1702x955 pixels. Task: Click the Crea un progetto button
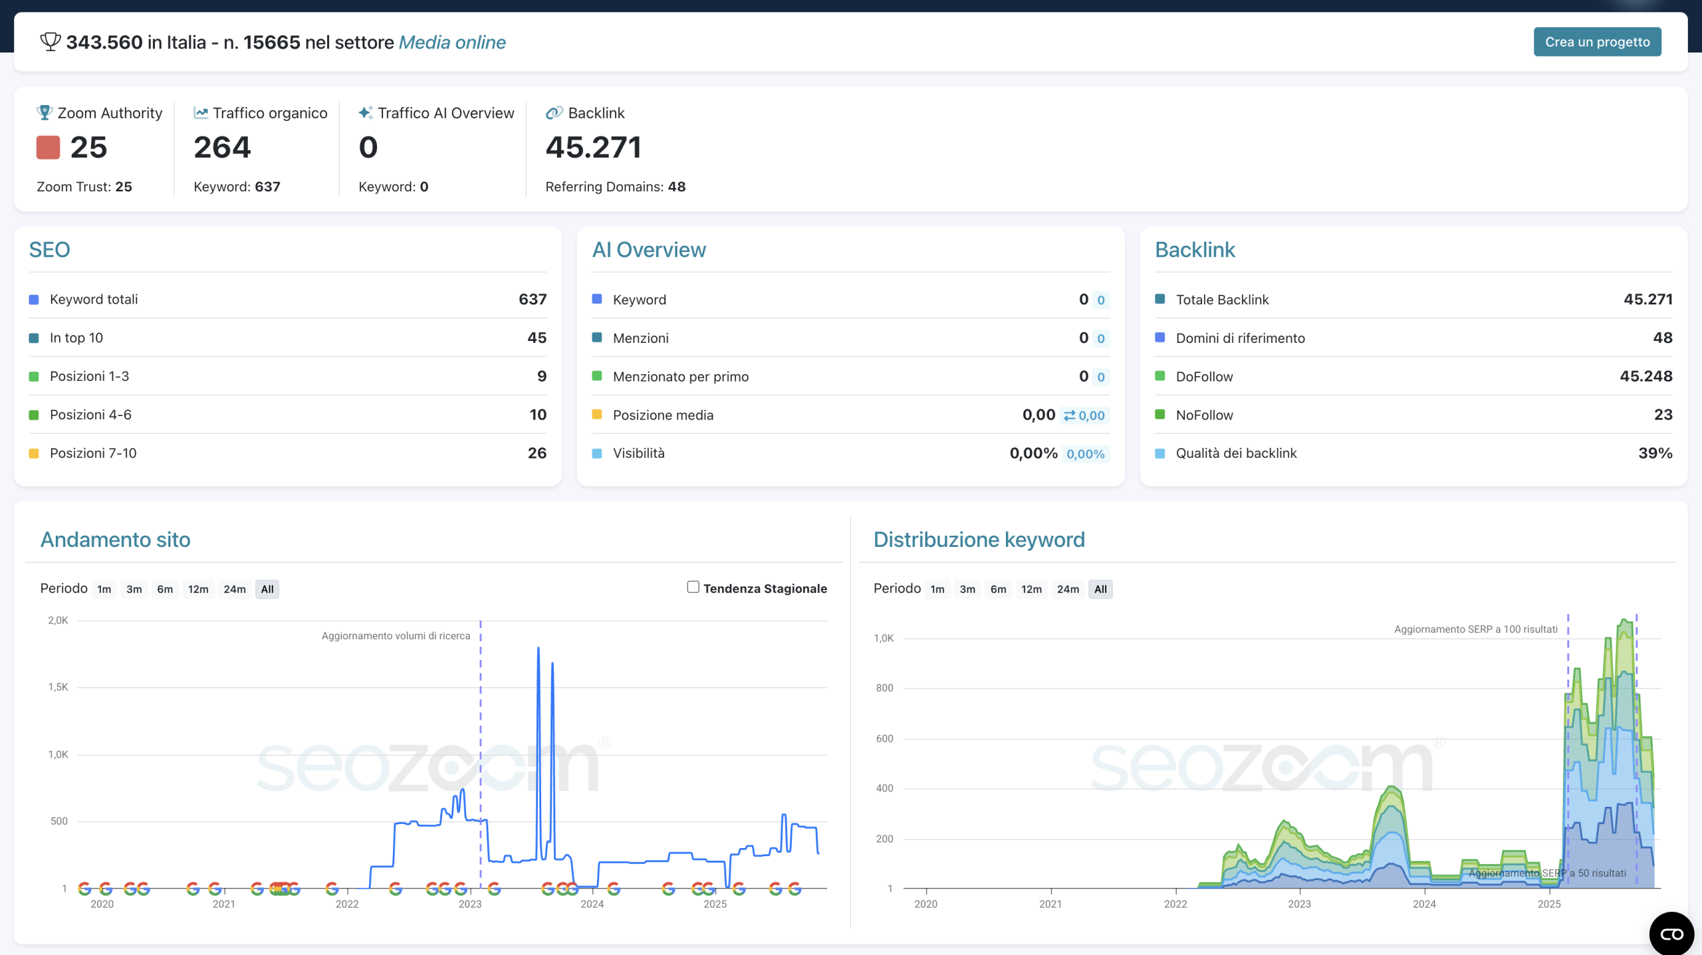(x=1597, y=41)
